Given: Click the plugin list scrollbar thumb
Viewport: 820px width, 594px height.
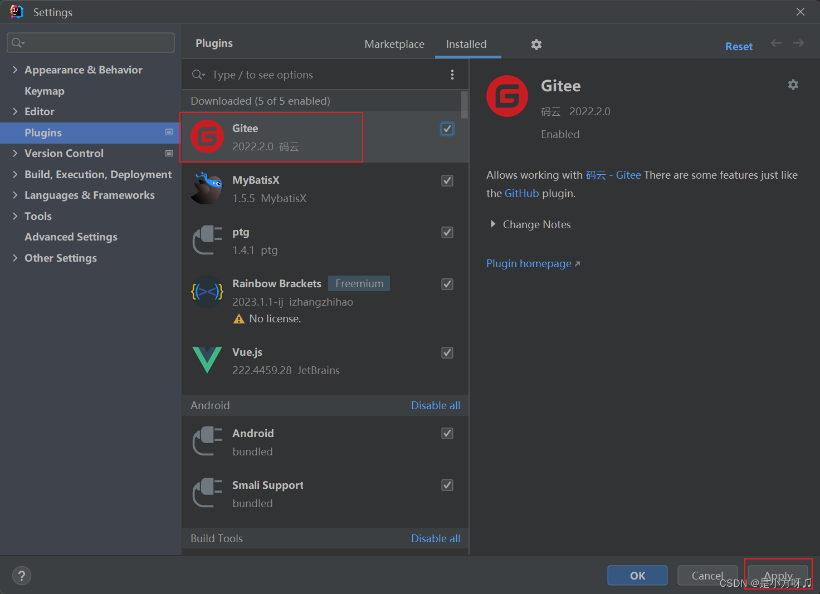Looking at the screenshot, I should 465,105.
